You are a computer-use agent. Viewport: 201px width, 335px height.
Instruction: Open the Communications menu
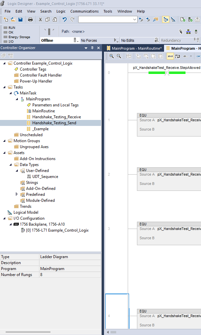click(x=84, y=11)
